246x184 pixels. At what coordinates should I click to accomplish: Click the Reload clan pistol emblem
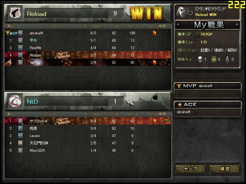tap(15, 13)
